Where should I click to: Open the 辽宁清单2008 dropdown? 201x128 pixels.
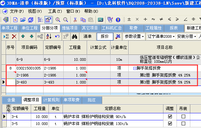pos(161,36)
